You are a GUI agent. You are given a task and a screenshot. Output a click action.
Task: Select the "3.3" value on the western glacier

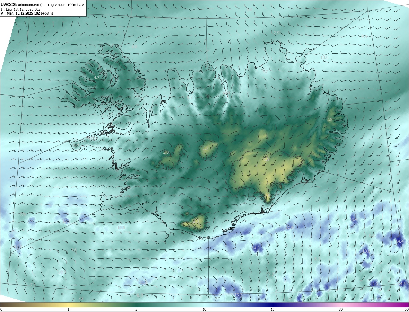click(166, 152)
